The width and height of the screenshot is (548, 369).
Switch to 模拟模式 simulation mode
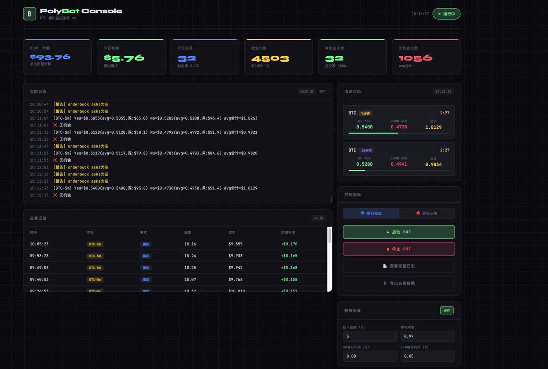point(371,213)
